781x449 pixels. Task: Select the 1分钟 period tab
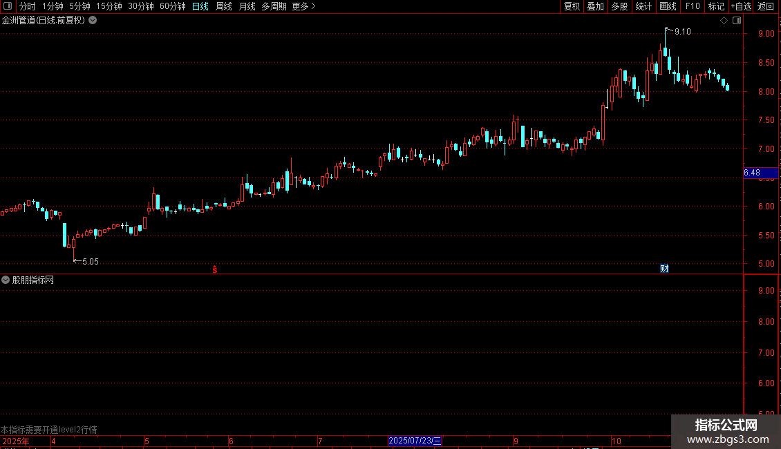pyautogui.click(x=53, y=6)
